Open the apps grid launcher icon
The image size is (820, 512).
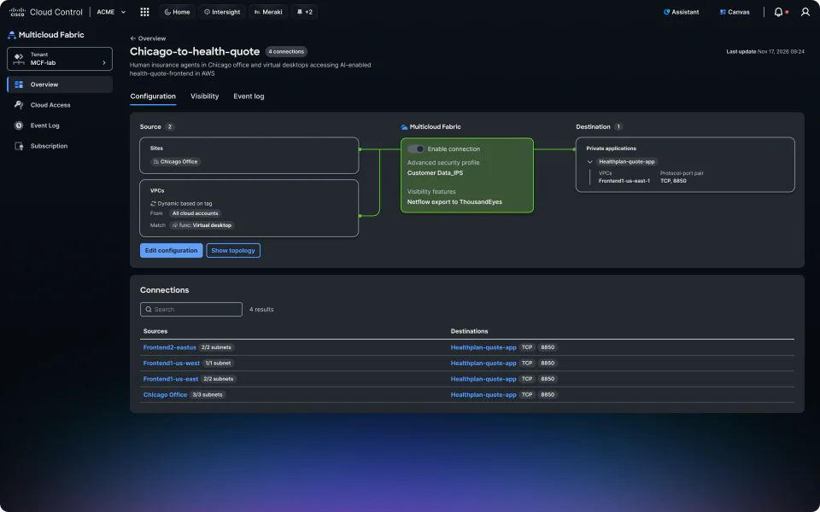point(145,12)
